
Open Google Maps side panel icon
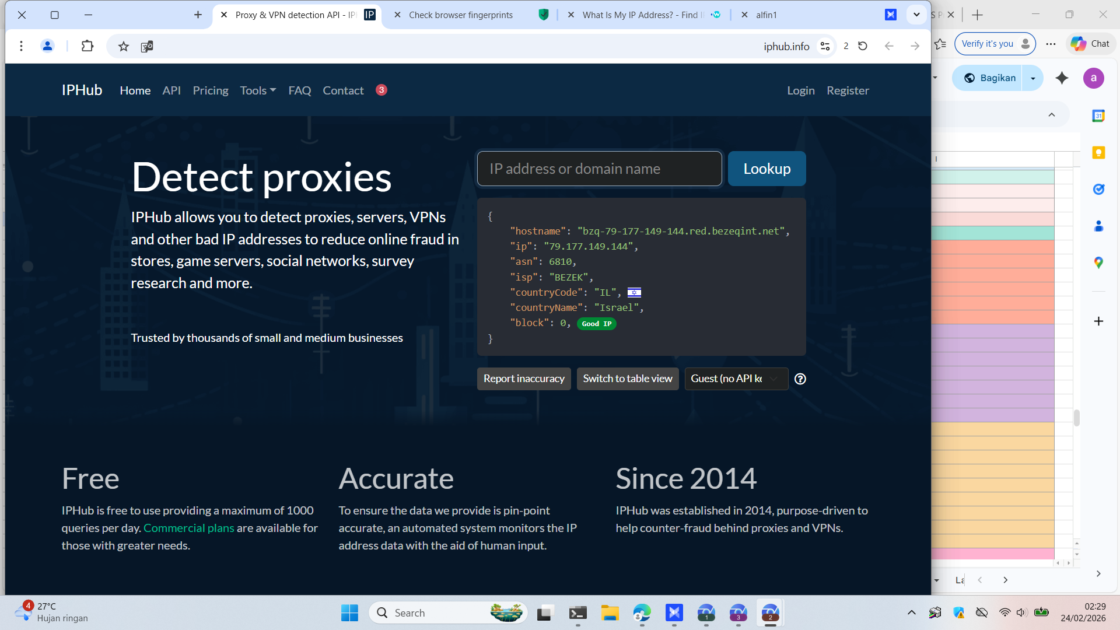[x=1098, y=262]
